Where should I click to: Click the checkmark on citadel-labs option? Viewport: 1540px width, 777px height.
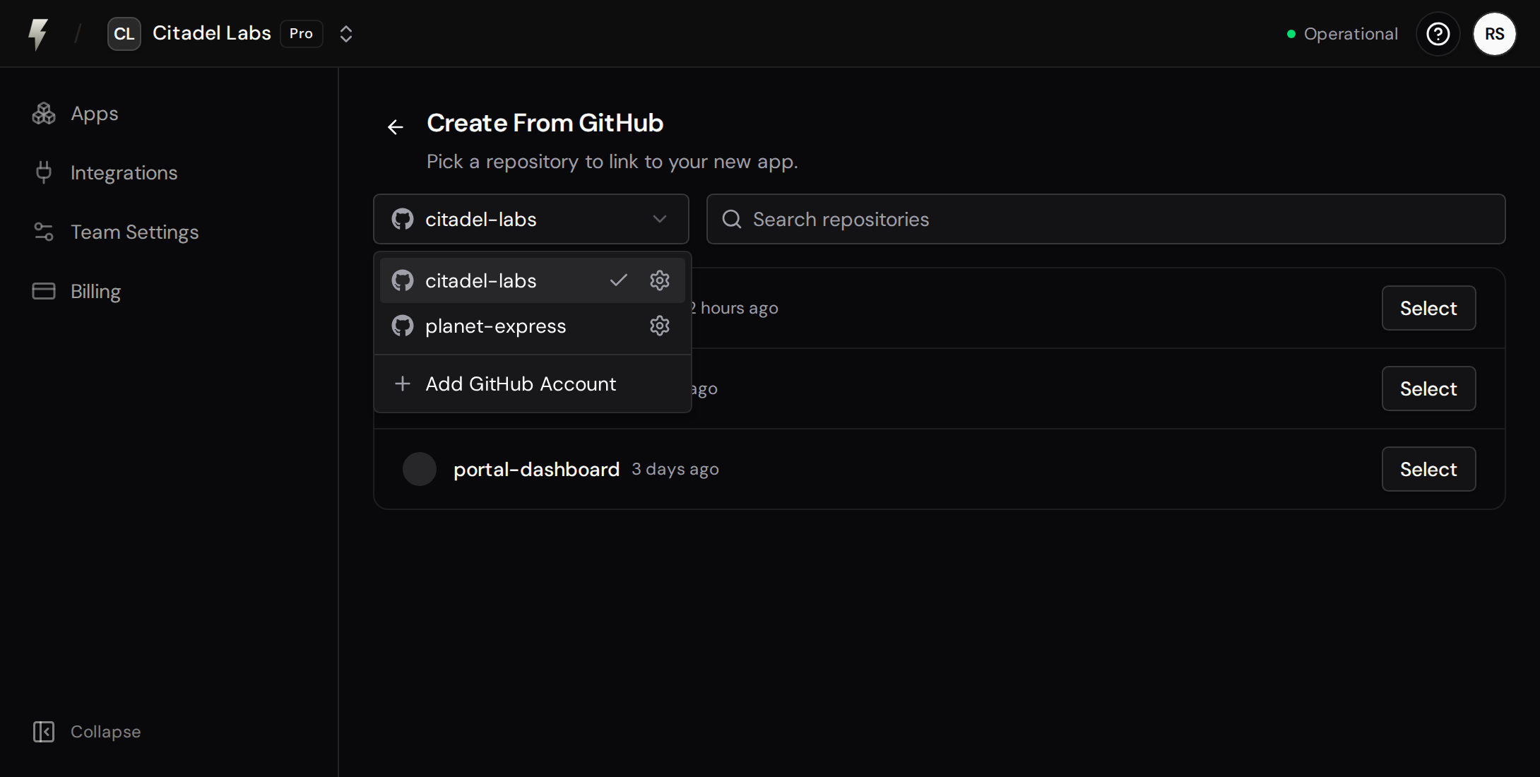[x=619, y=280]
